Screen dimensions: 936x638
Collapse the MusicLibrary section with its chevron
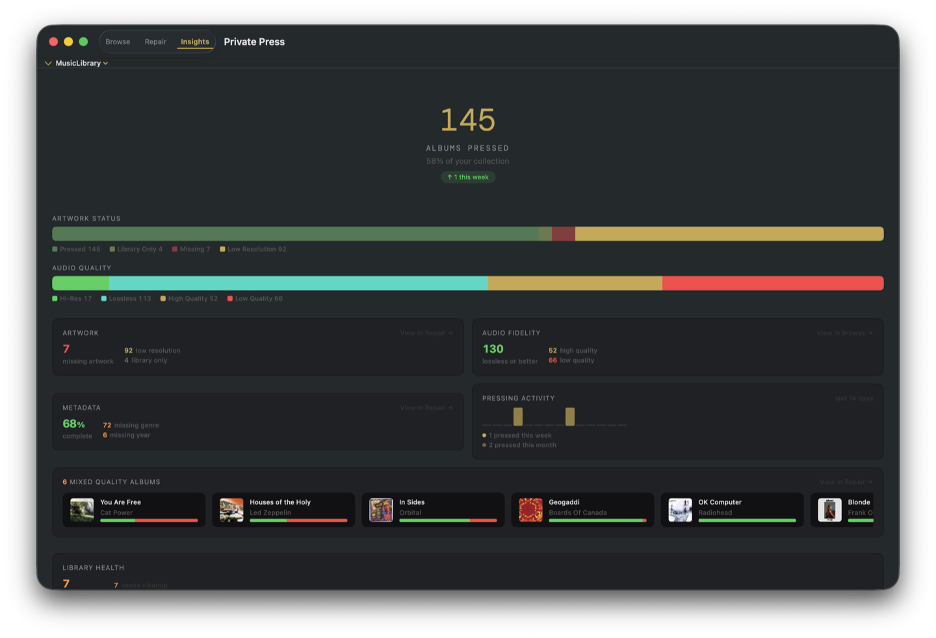pos(48,63)
